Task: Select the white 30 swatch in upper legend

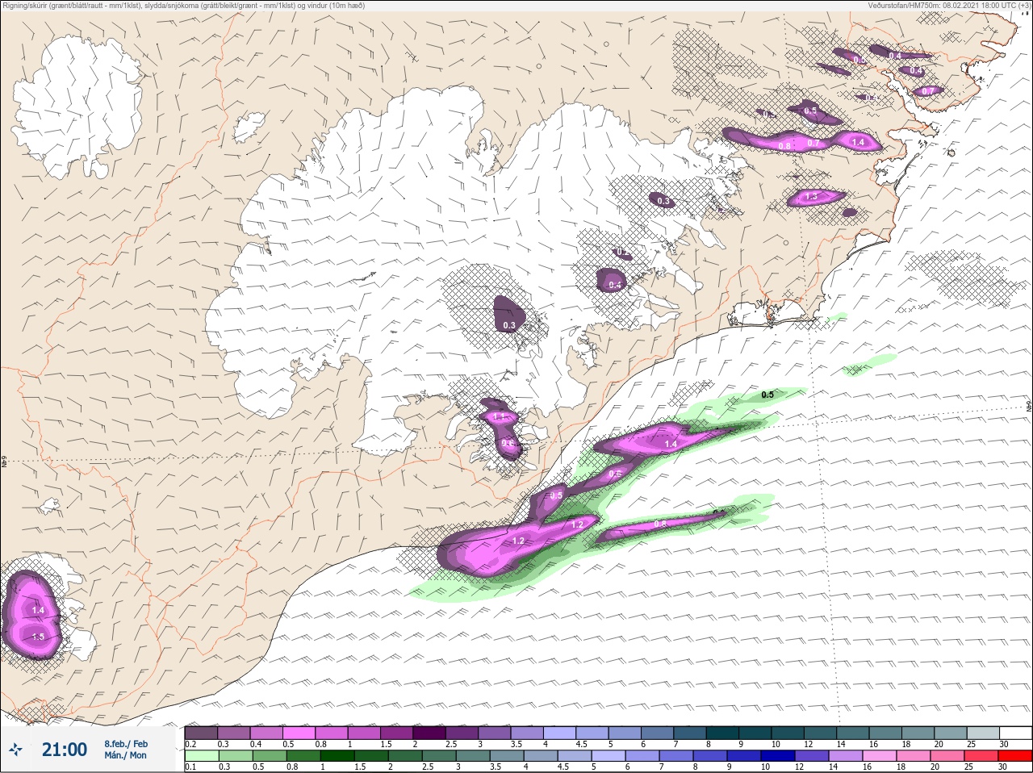Action: 1015,733
